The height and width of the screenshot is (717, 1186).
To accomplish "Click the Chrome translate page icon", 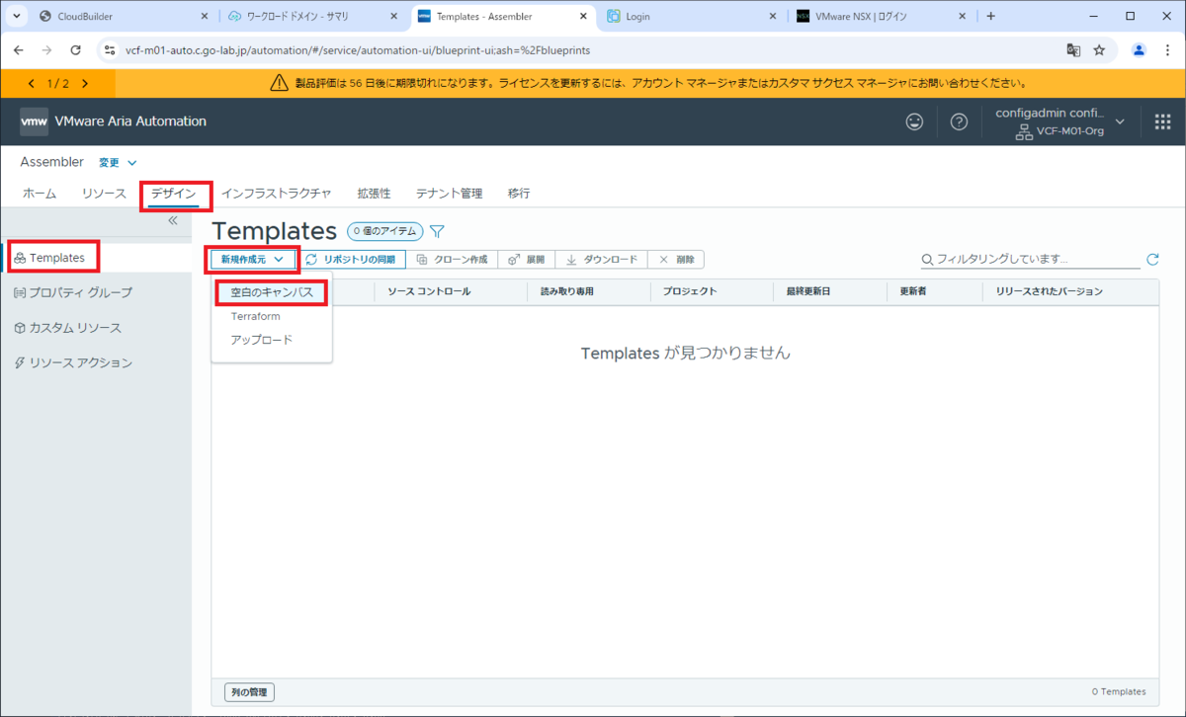I will pyautogui.click(x=1073, y=49).
